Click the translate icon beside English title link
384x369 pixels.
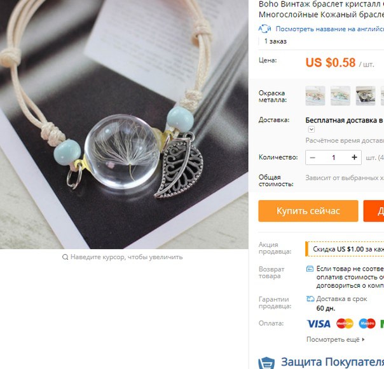264,29
